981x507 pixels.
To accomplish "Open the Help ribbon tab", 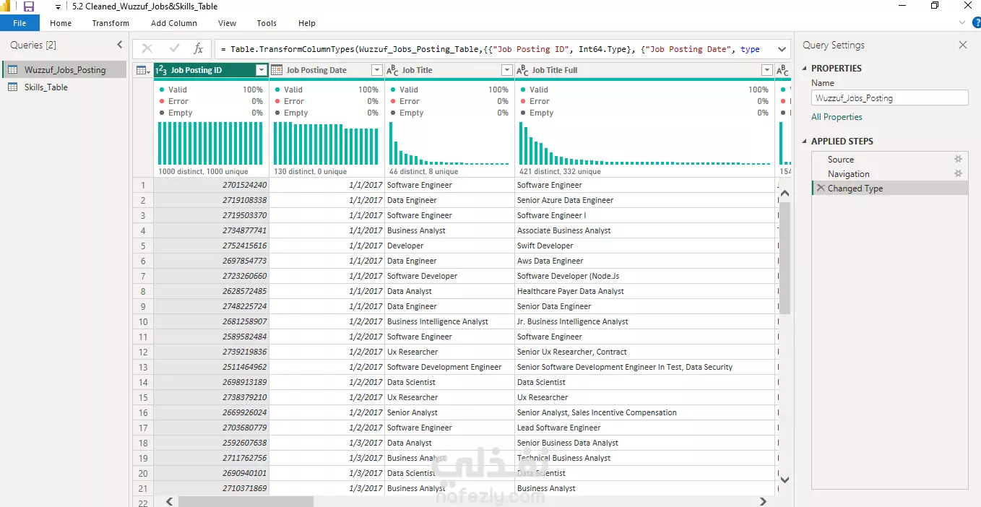I will click(x=307, y=23).
